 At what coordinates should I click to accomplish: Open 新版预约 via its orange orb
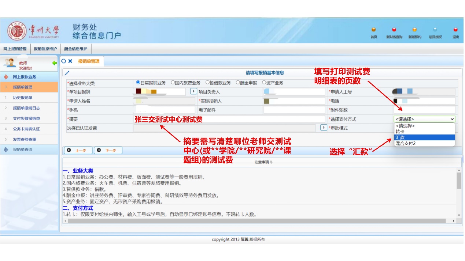pyautogui.click(x=414, y=30)
